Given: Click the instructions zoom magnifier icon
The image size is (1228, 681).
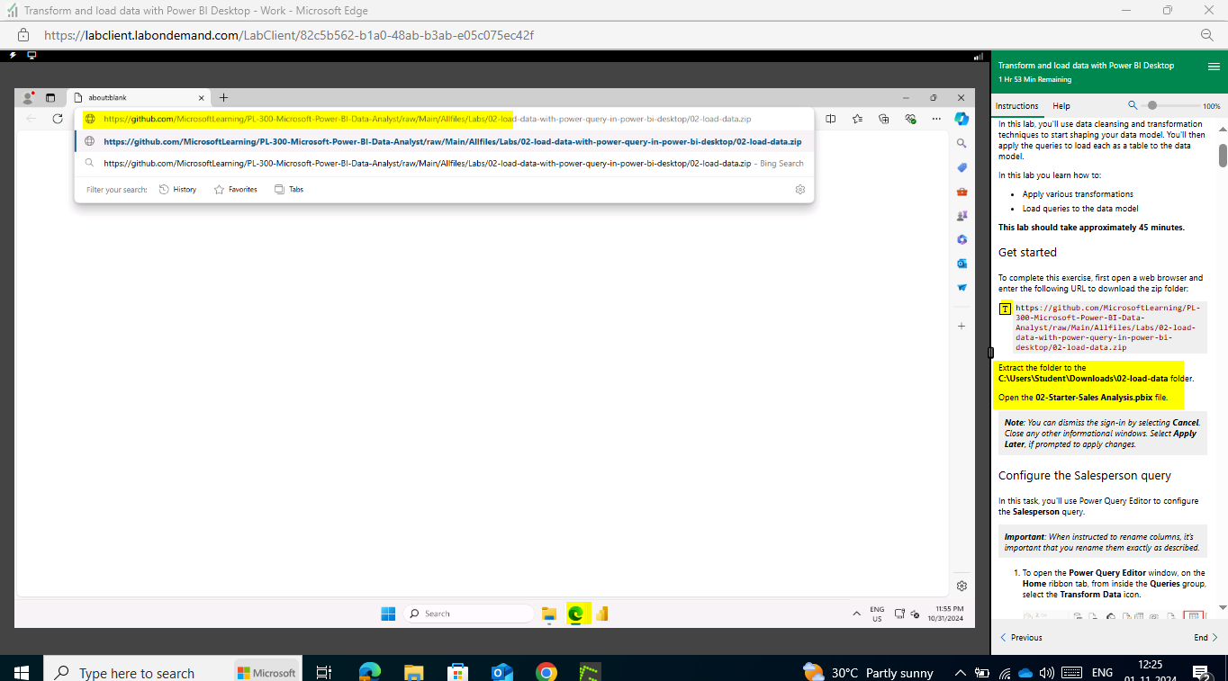Looking at the screenshot, I should point(1133,105).
